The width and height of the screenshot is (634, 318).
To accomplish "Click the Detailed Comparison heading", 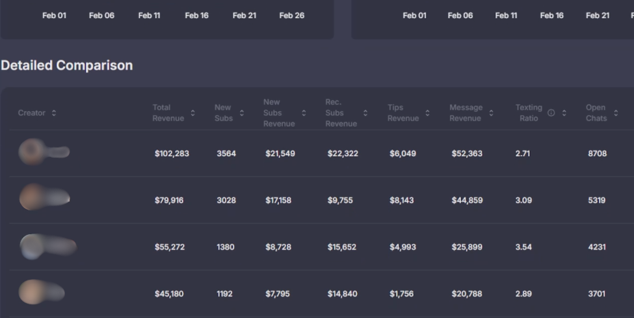I will [x=66, y=66].
